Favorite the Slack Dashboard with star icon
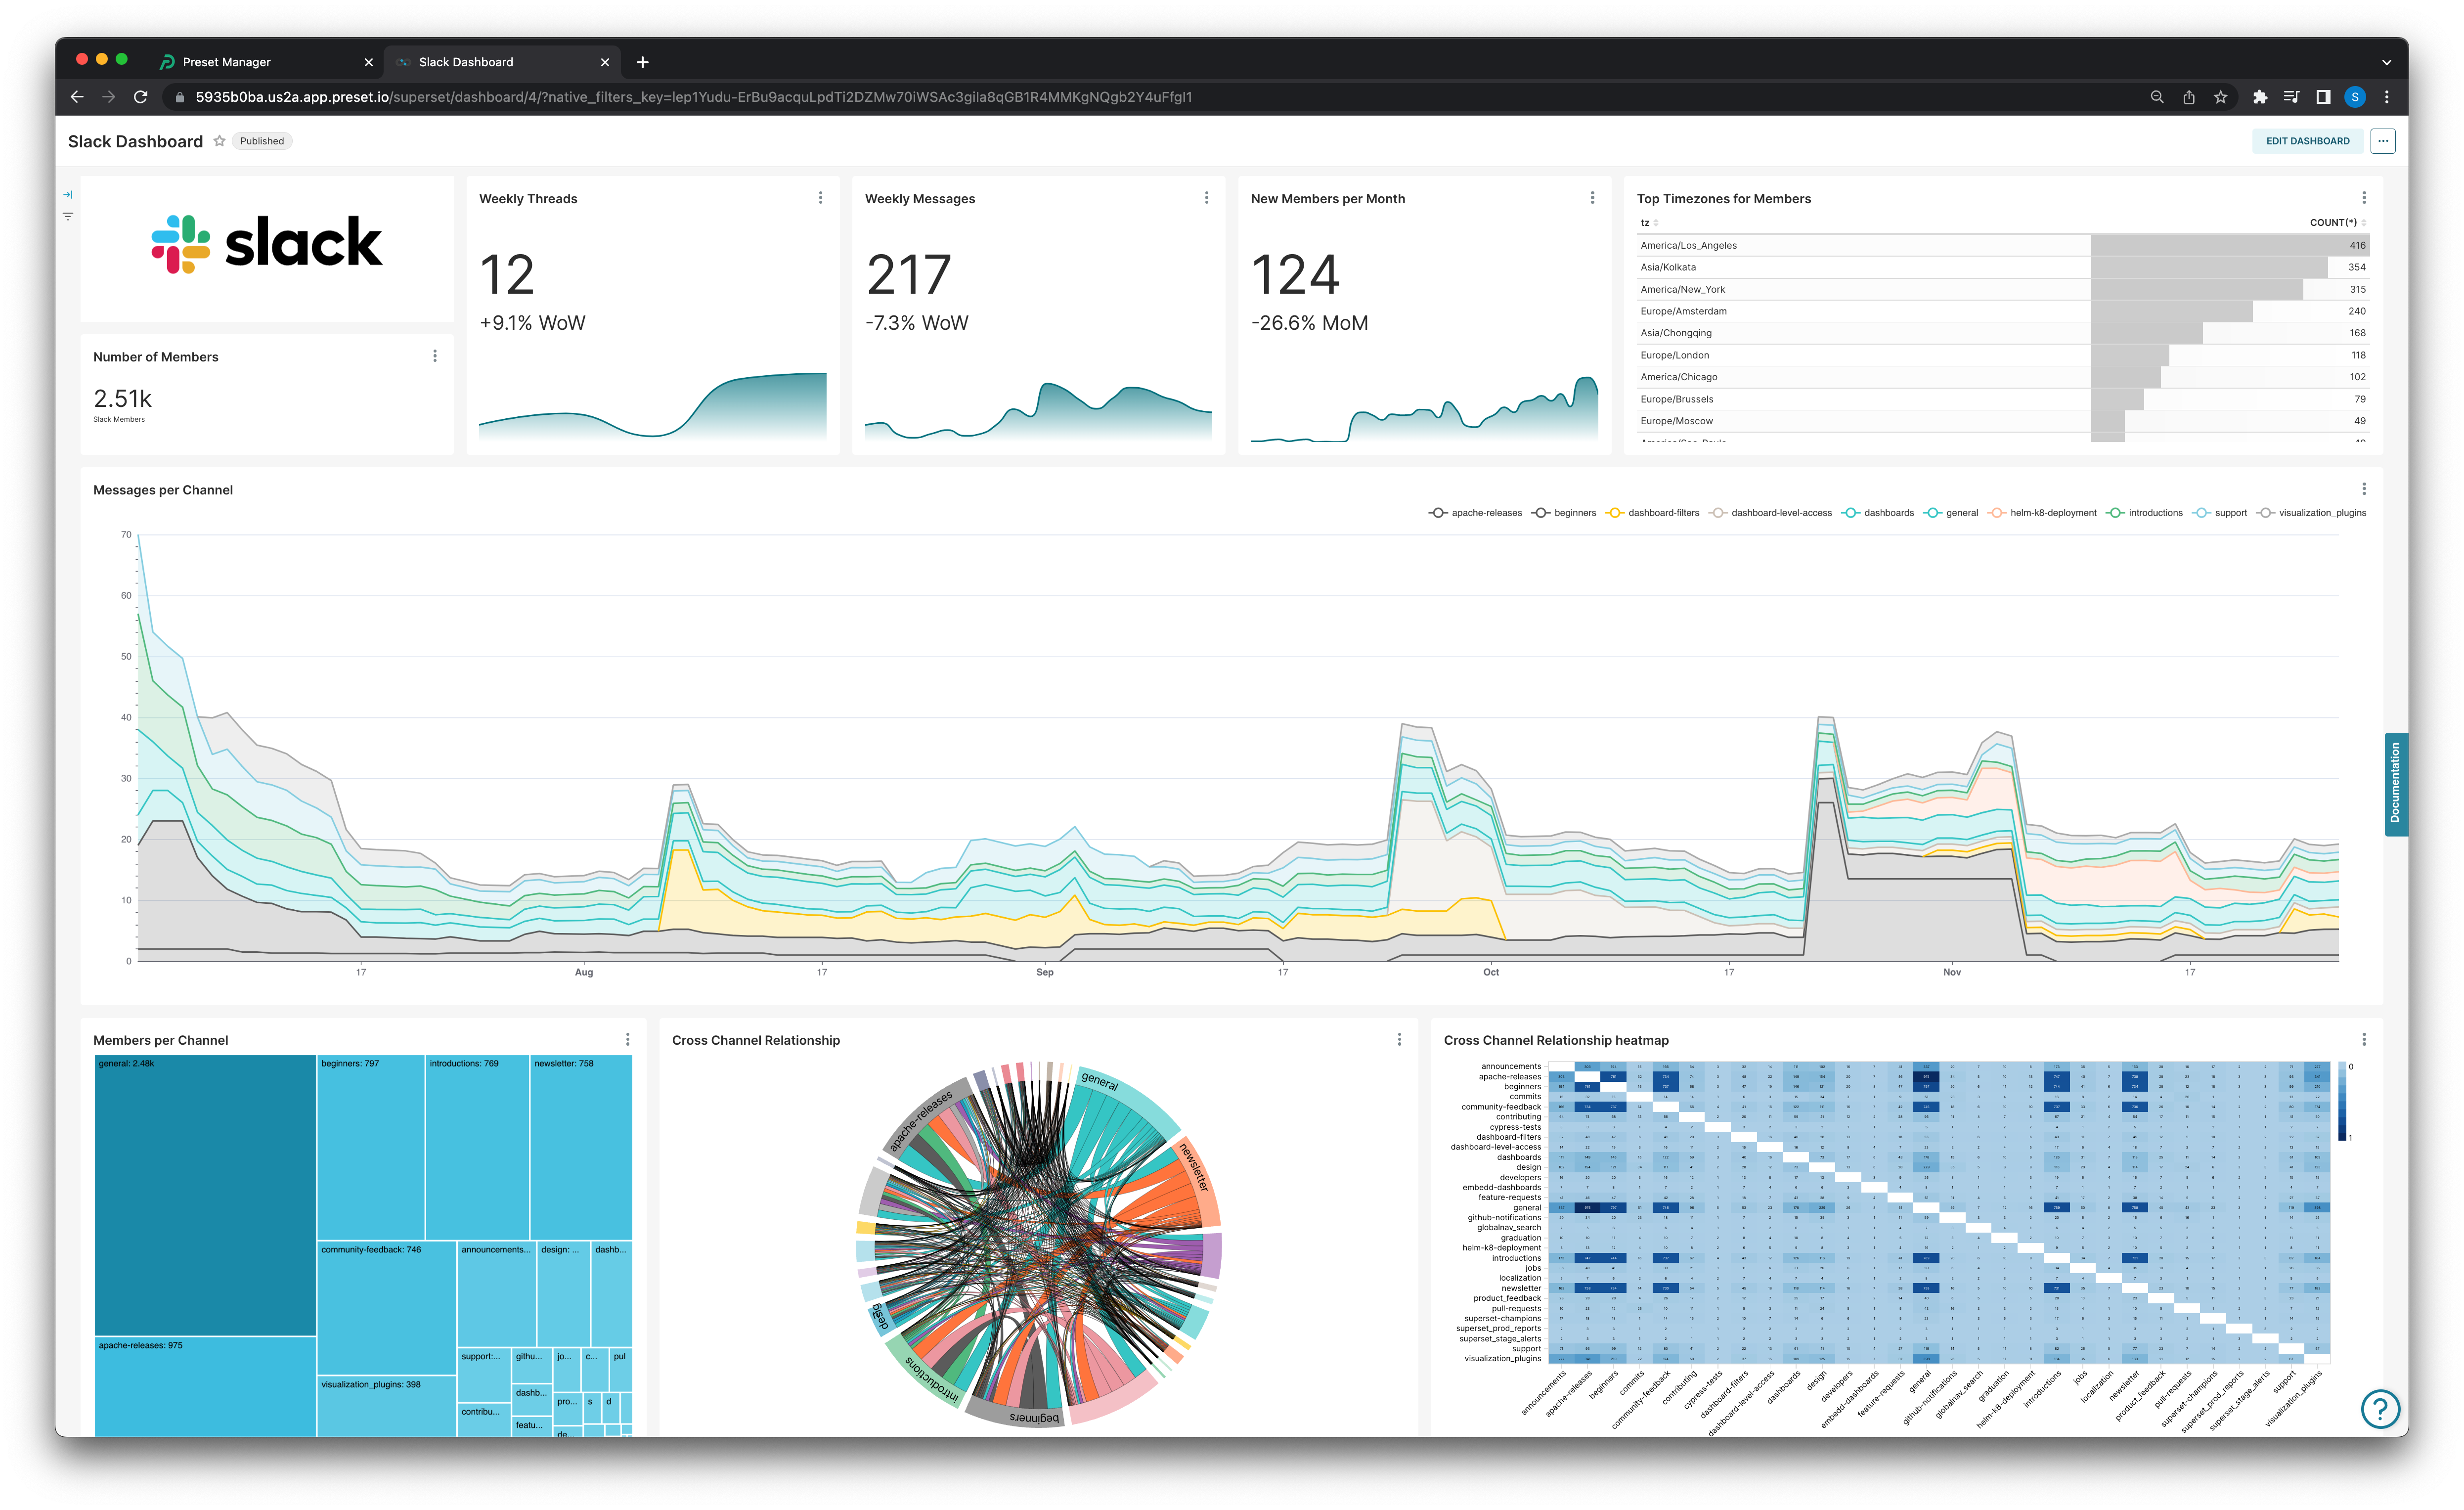The height and width of the screenshot is (1510, 2464). [x=219, y=141]
